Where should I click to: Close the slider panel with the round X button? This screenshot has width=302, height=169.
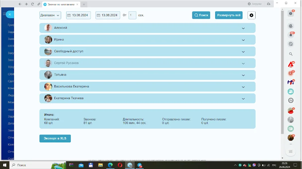click(10, 14)
